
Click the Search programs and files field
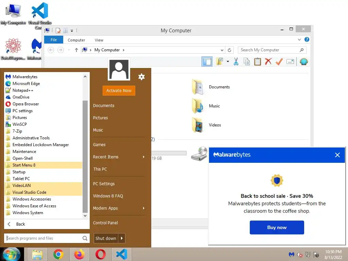pos(47,238)
